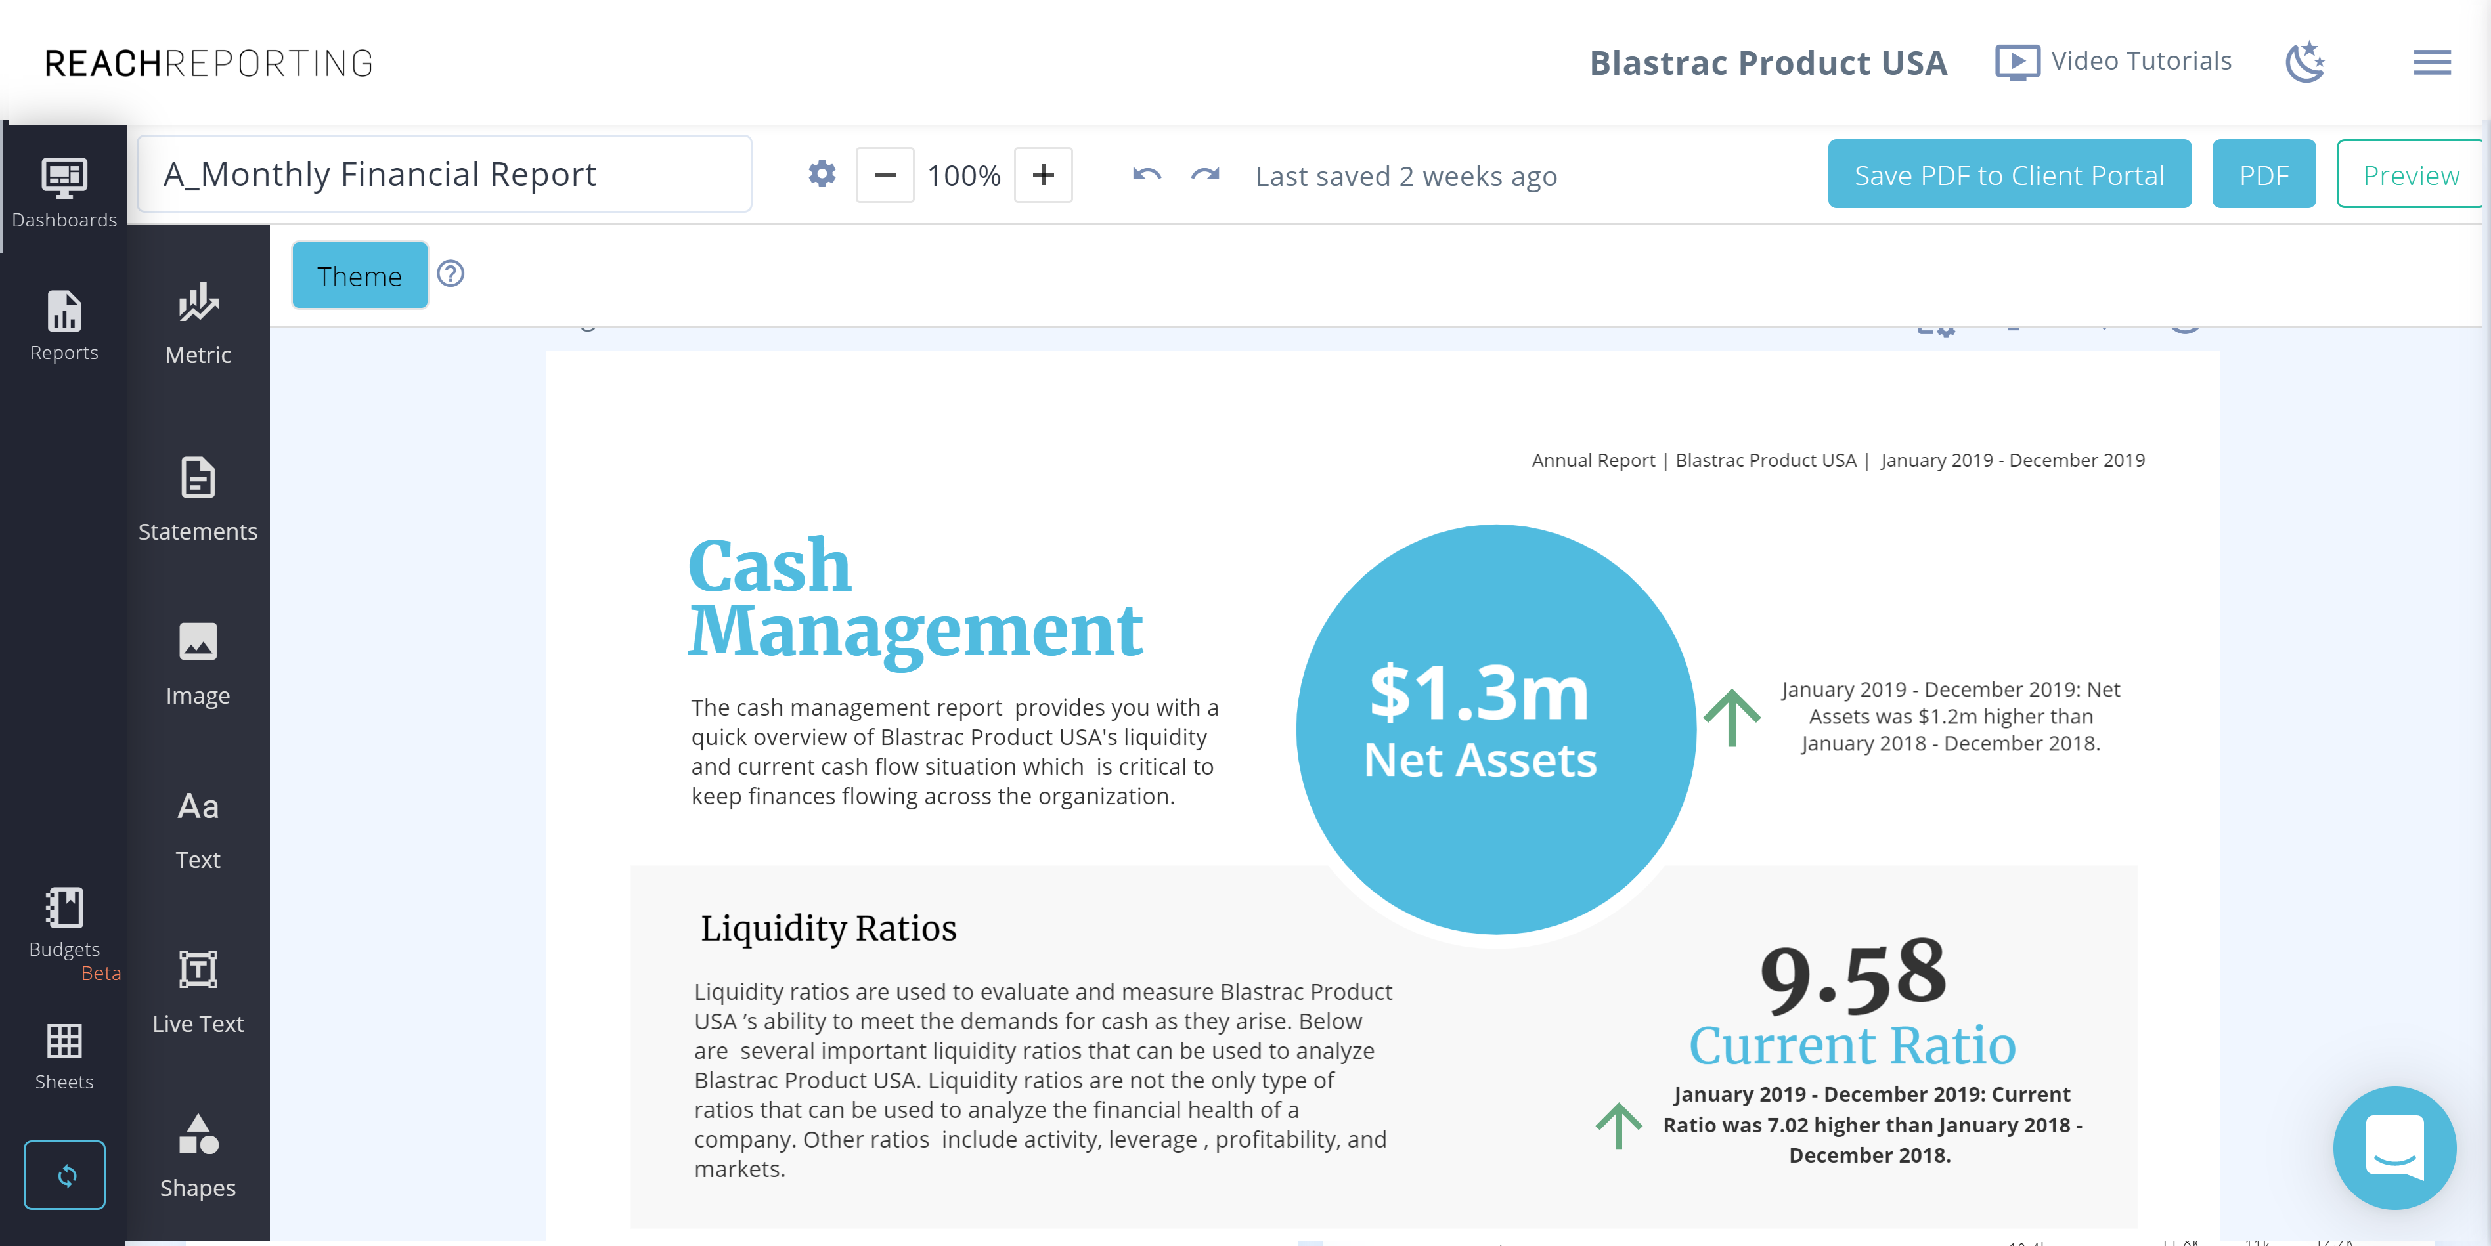2491x1246 pixels.
Task: Redo the last change
Action: tap(1204, 175)
